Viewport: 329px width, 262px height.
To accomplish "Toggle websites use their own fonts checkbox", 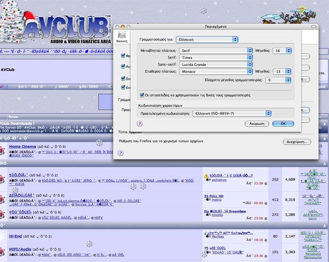I will (142, 95).
